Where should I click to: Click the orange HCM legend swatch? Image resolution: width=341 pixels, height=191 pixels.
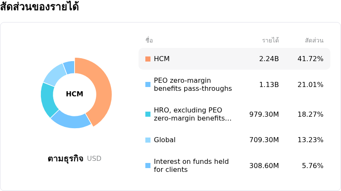click(x=148, y=59)
